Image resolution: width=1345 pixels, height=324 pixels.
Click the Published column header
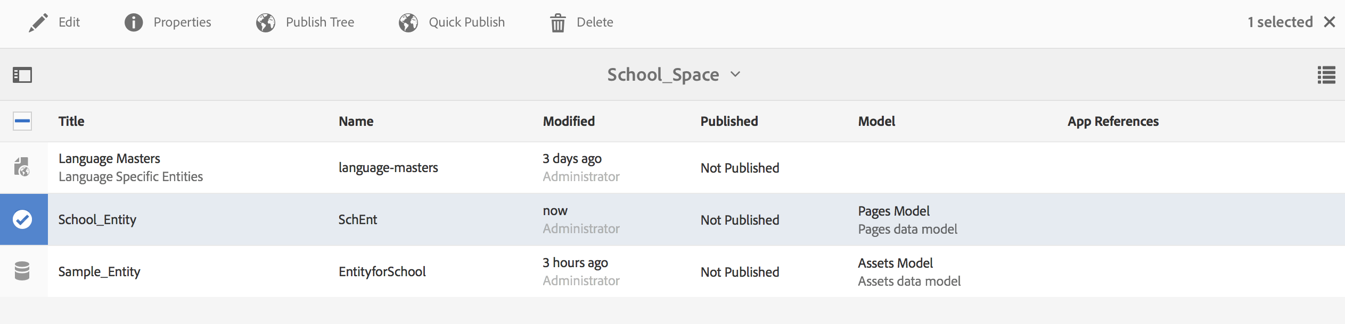729,121
